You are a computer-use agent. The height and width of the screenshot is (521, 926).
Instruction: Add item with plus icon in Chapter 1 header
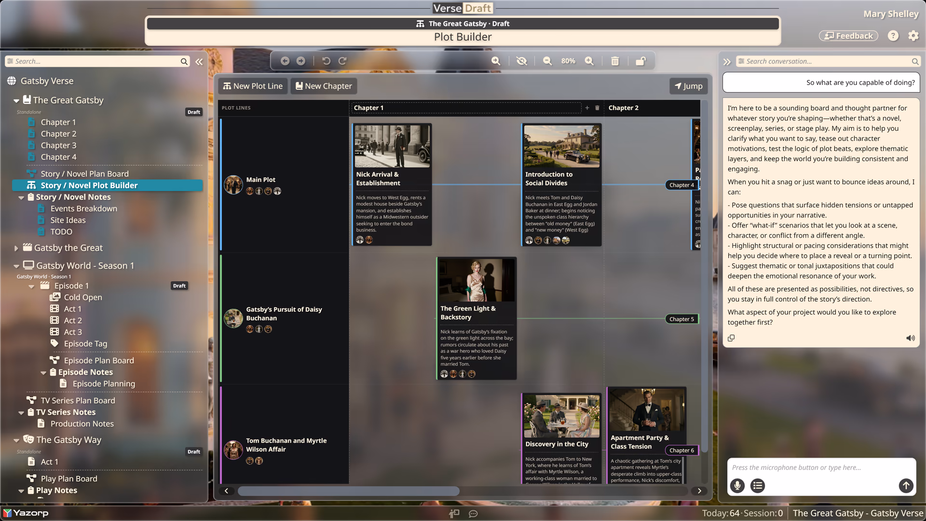point(587,108)
